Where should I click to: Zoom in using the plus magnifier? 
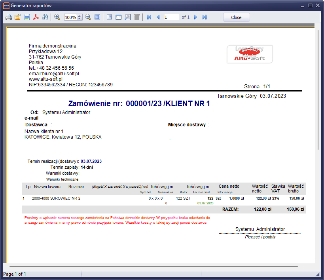click(57, 17)
